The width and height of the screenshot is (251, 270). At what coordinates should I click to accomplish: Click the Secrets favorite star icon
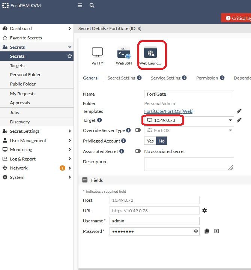[x=70, y=56]
